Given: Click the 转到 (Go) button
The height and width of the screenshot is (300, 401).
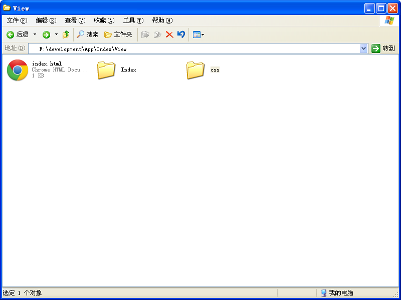Looking at the screenshot, I should pyautogui.click(x=383, y=48).
